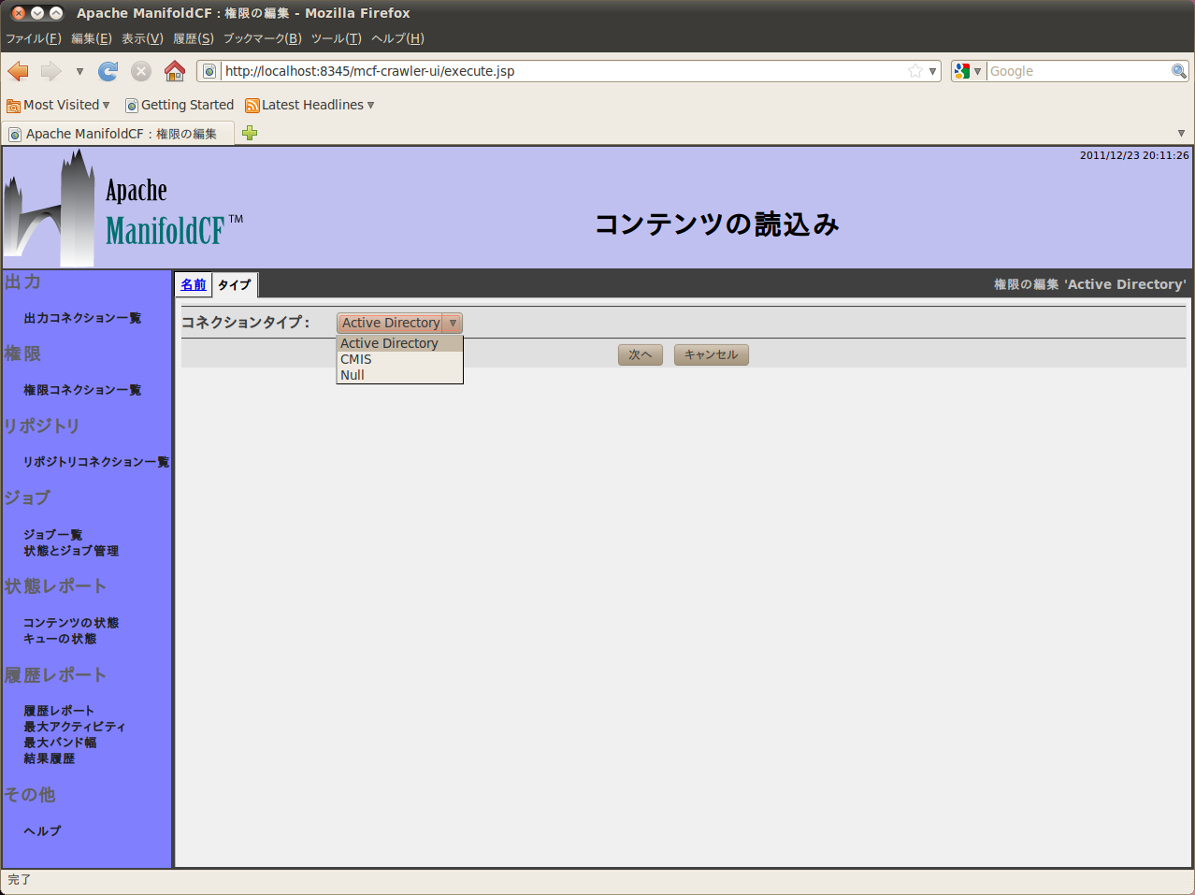
Task: Click the Home icon in toolbar
Action: point(174,71)
